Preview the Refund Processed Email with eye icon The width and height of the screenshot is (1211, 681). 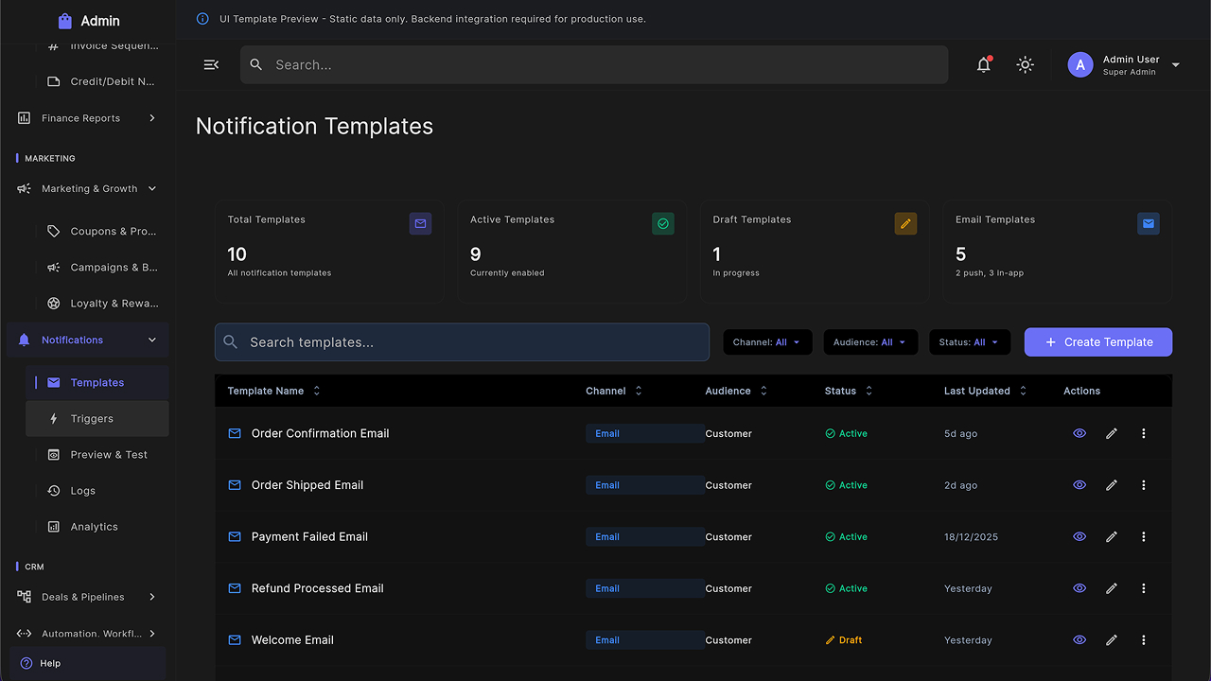tap(1079, 588)
